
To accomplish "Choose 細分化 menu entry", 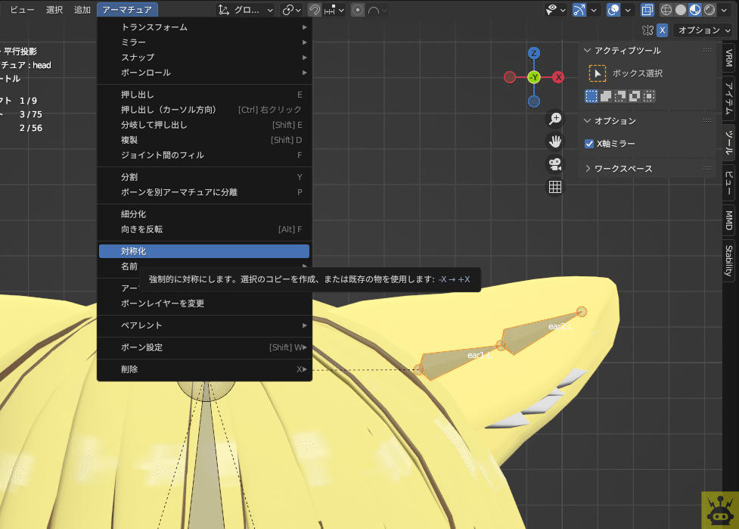I will 204,214.
